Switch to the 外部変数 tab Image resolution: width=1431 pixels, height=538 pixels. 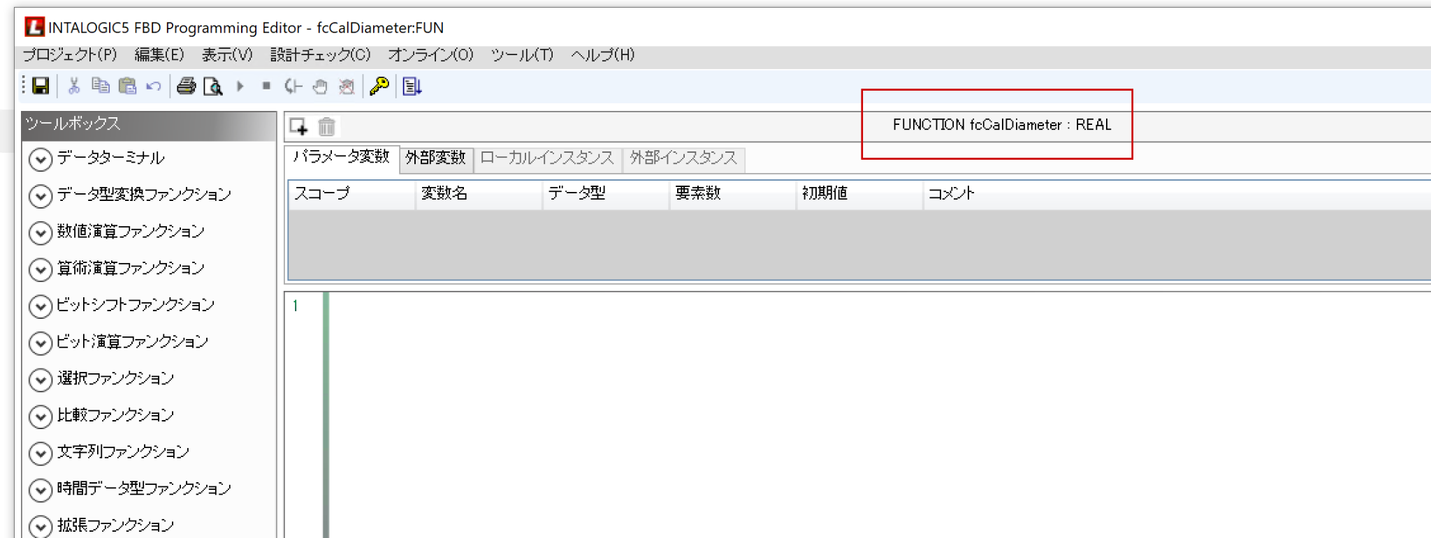click(435, 158)
